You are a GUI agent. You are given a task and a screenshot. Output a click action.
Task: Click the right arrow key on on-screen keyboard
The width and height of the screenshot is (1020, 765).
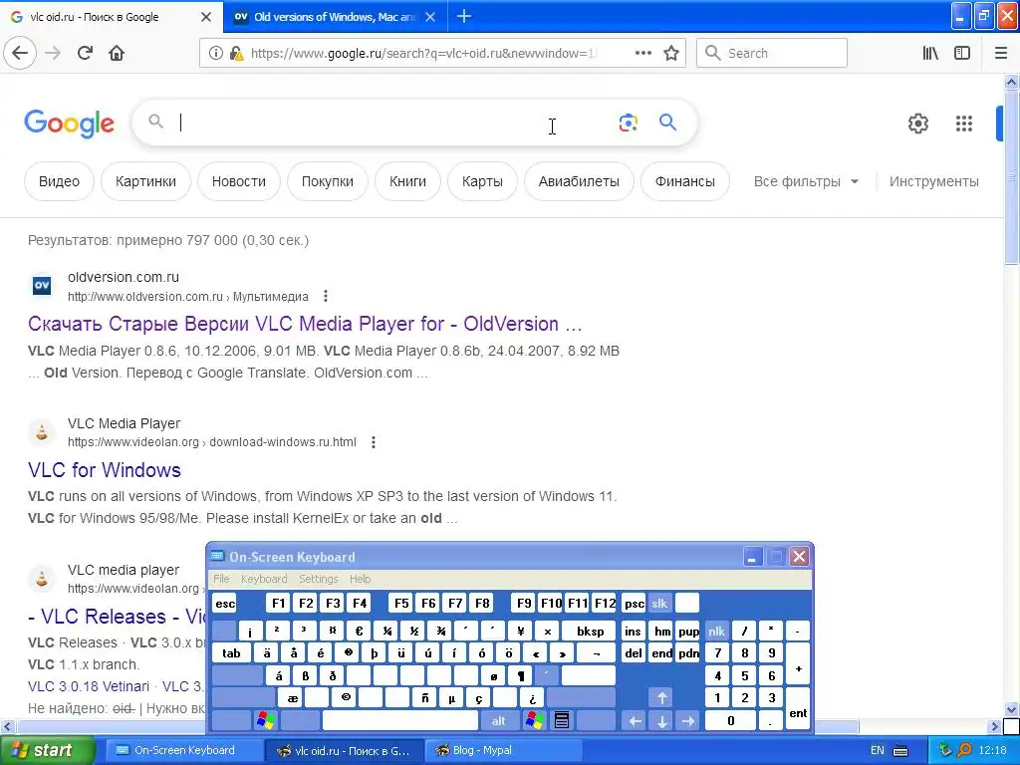[688, 720]
